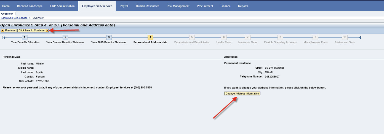Click here to Continue button
Screen dimensions: 384x134
pyautogui.click(x=33, y=30)
